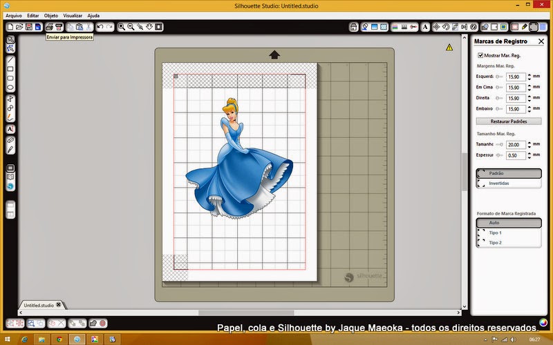Viewport: 553px width, 345px height.
Task: Select Tipo 2 registration mark format
Action: 509,243
